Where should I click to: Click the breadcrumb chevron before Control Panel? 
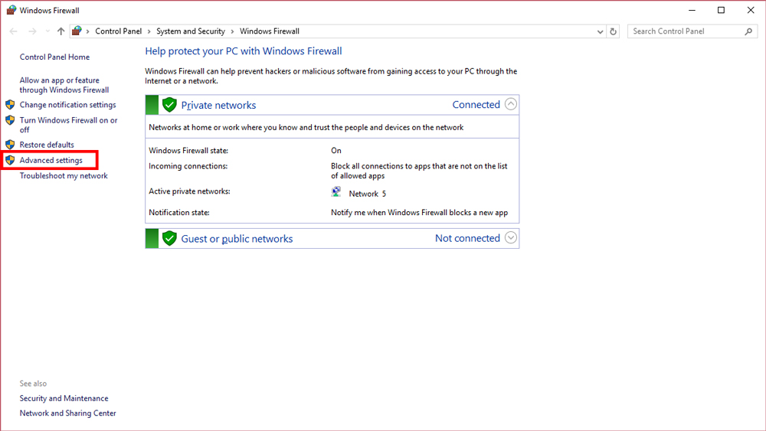pos(88,31)
